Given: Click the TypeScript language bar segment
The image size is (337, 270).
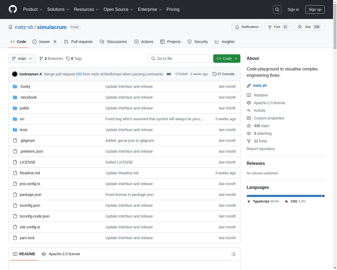Looking at the screenshot, I should [284, 196].
